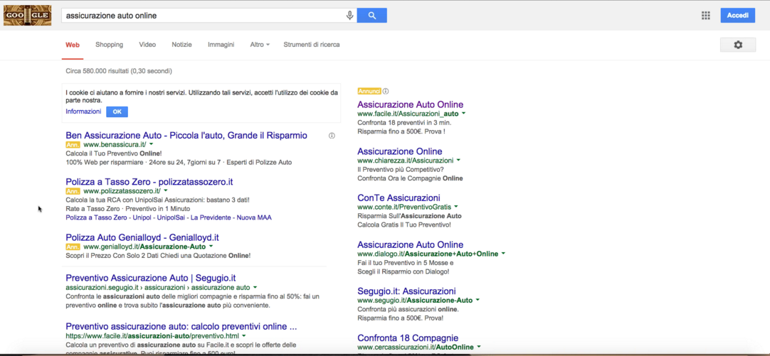Open Strumenti di ricerca options
This screenshot has height=356, width=770.
311,45
